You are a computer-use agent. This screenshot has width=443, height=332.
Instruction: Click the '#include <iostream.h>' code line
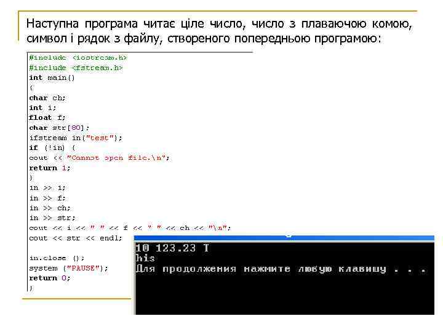(78, 58)
